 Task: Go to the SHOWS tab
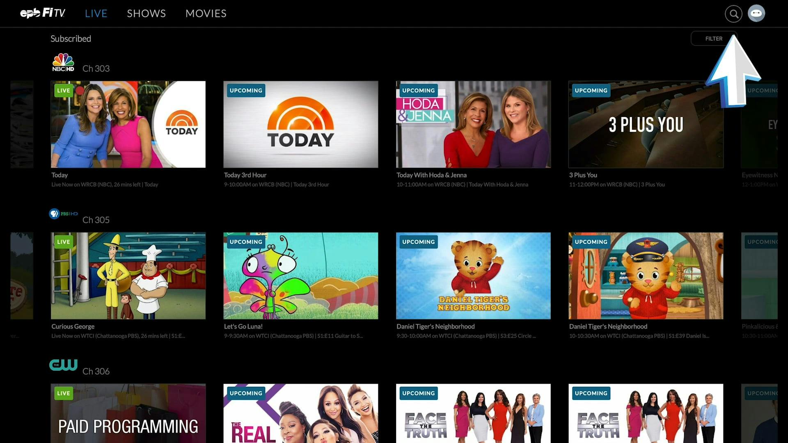pos(146,14)
